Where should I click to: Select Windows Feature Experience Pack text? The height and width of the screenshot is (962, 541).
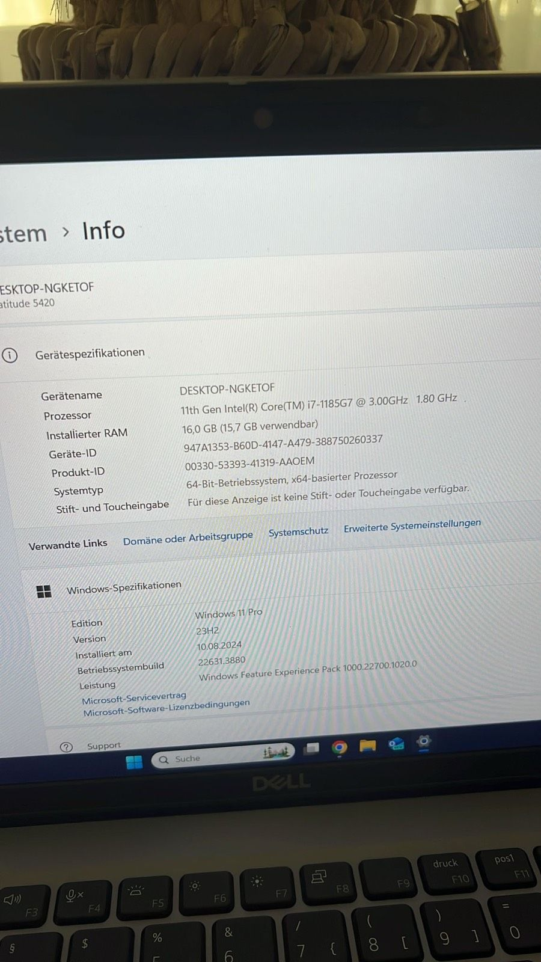(x=308, y=670)
